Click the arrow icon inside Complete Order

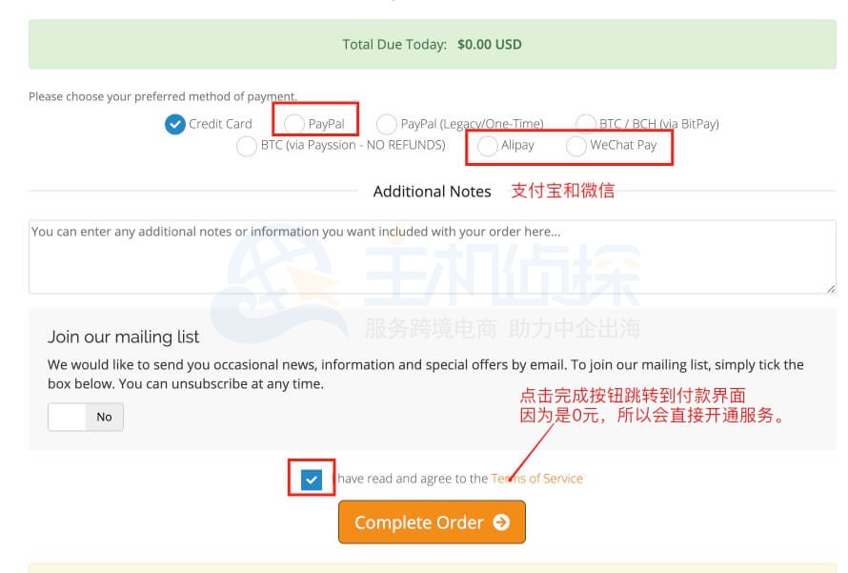click(501, 522)
